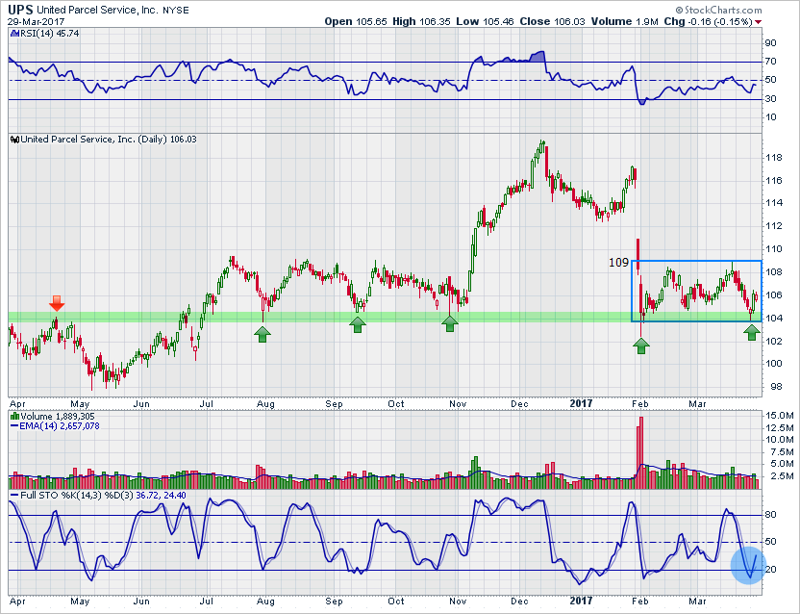This screenshot has width=800, height=614.
Task: Click the candlestick icon beside the price legend
Action: click(x=14, y=140)
